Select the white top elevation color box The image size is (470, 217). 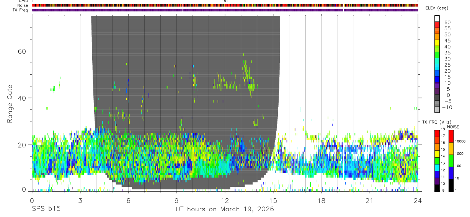point(437,18)
